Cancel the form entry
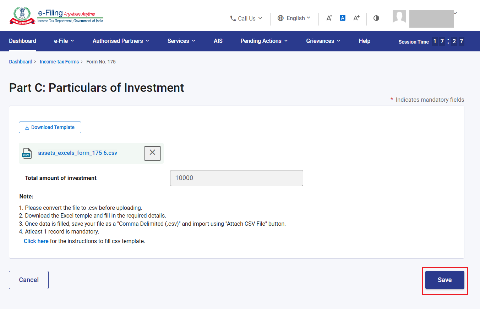 (29, 280)
